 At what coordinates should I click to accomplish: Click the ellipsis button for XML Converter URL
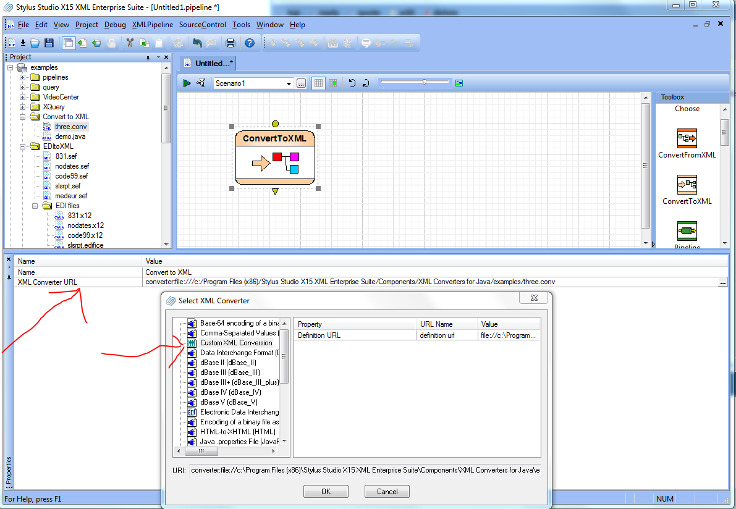[x=723, y=282]
